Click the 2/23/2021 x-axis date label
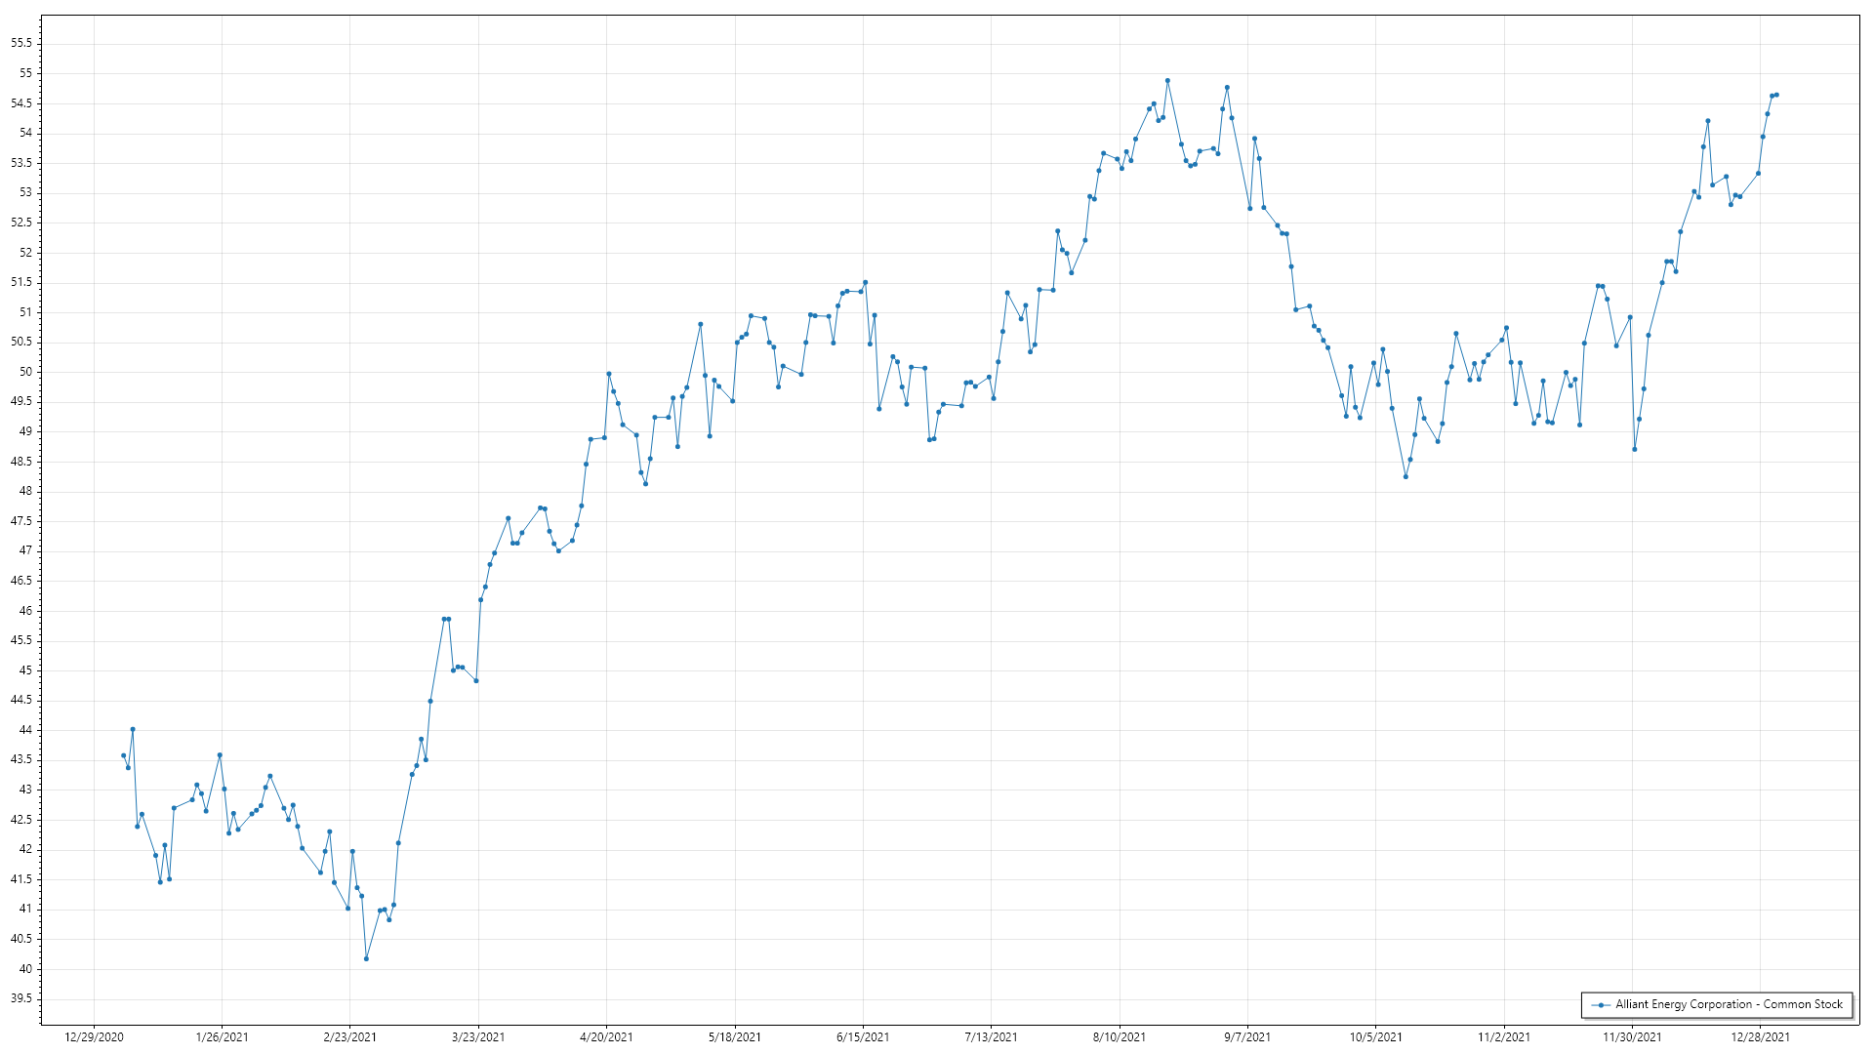 pos(349,1036)
